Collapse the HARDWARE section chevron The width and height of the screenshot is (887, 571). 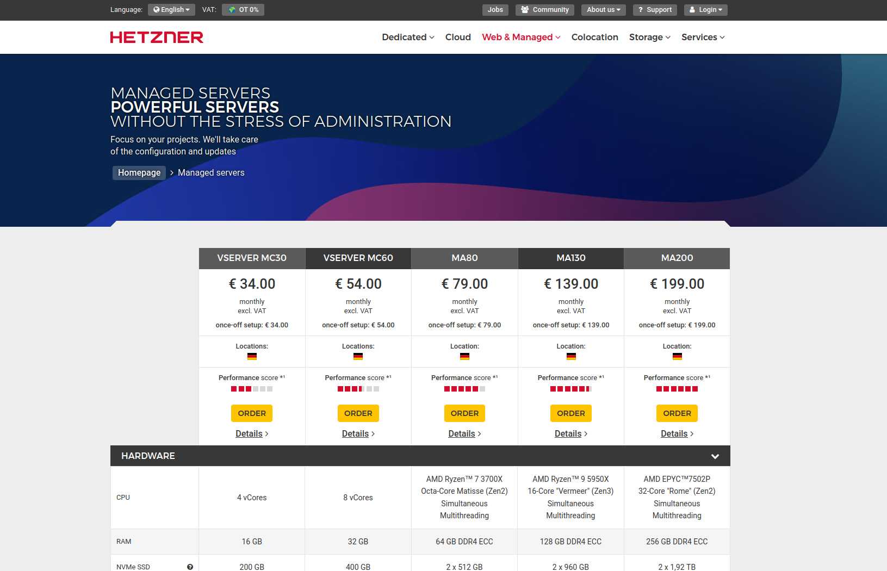click(x=715, y=456)
